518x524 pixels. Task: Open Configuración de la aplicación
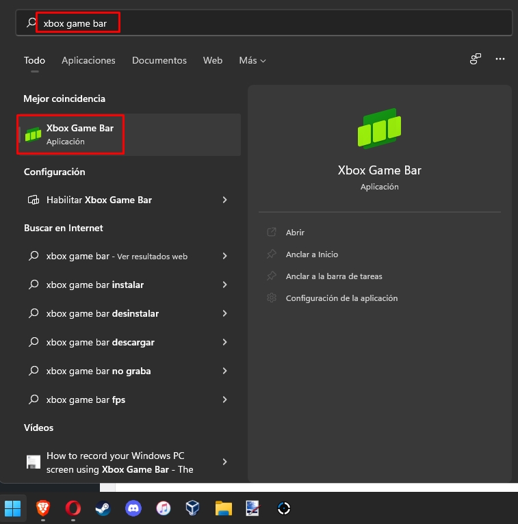[341, 298]
